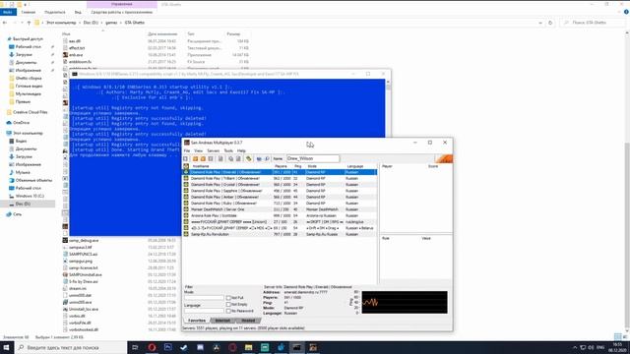Show hidden system tray icons

click(575, 347)
